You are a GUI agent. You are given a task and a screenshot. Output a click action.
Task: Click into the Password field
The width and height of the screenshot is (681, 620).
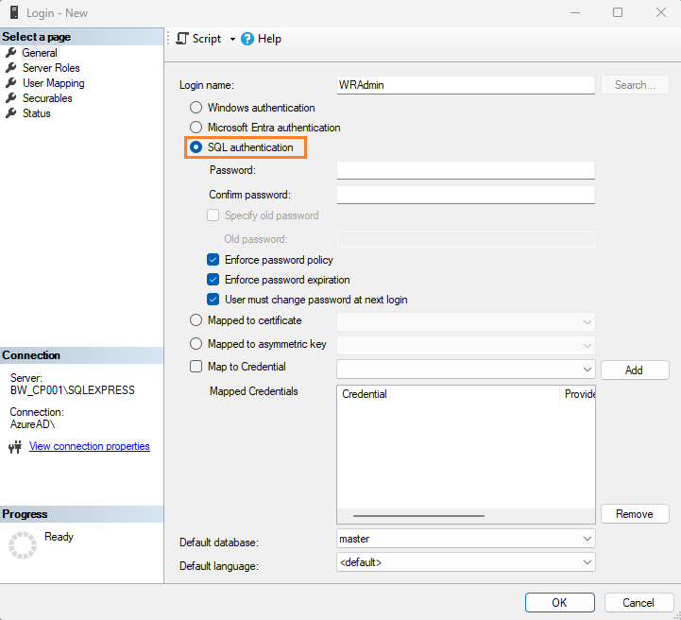[466, 170]
